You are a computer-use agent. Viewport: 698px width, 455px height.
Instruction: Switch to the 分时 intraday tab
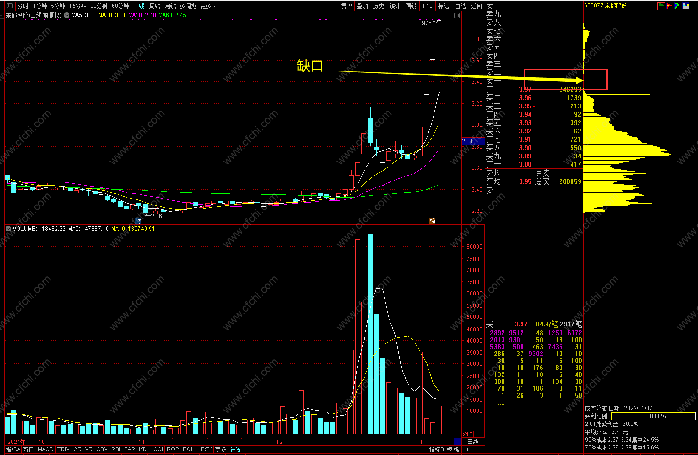(23, 6)
